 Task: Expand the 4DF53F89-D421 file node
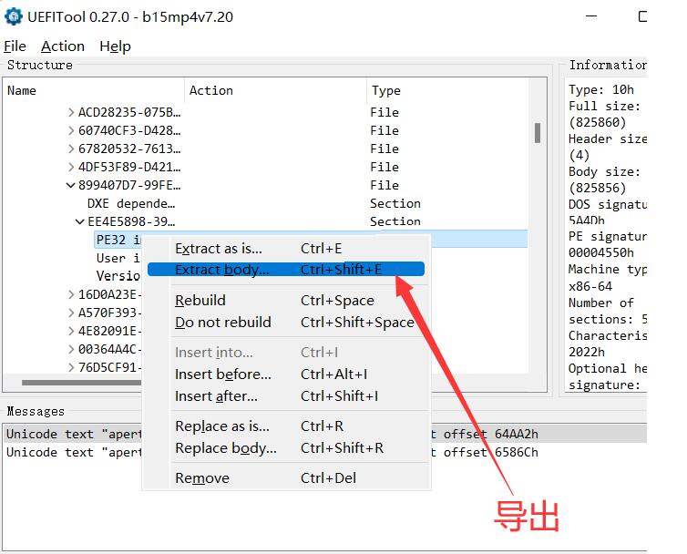(x=71, y=167)
